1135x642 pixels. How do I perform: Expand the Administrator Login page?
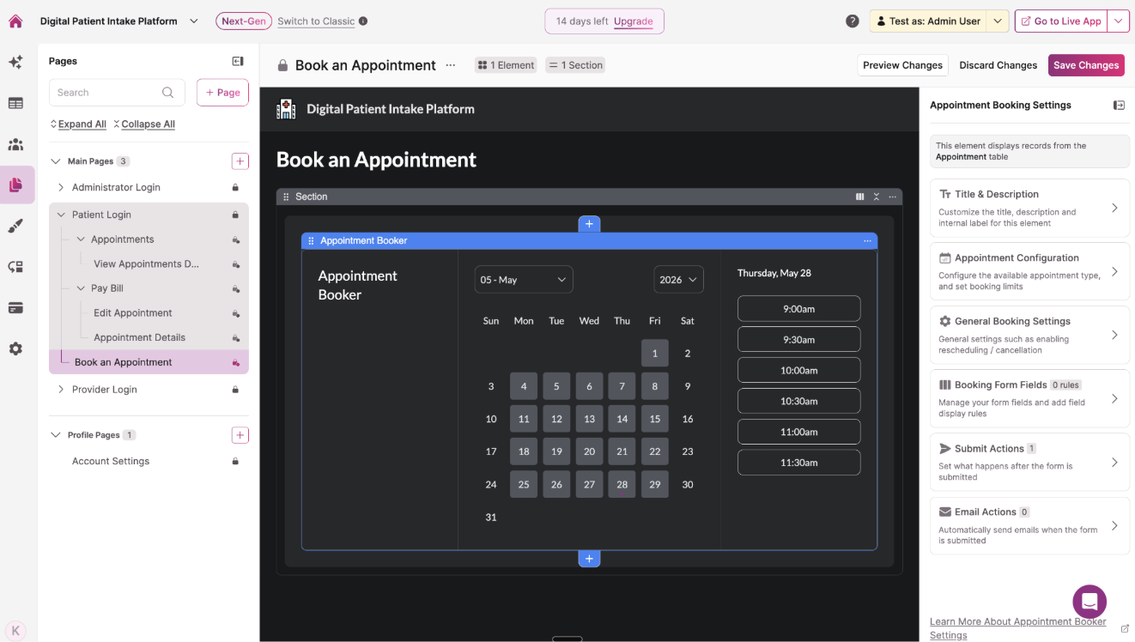pyautogui.click(x=61, y=187)
